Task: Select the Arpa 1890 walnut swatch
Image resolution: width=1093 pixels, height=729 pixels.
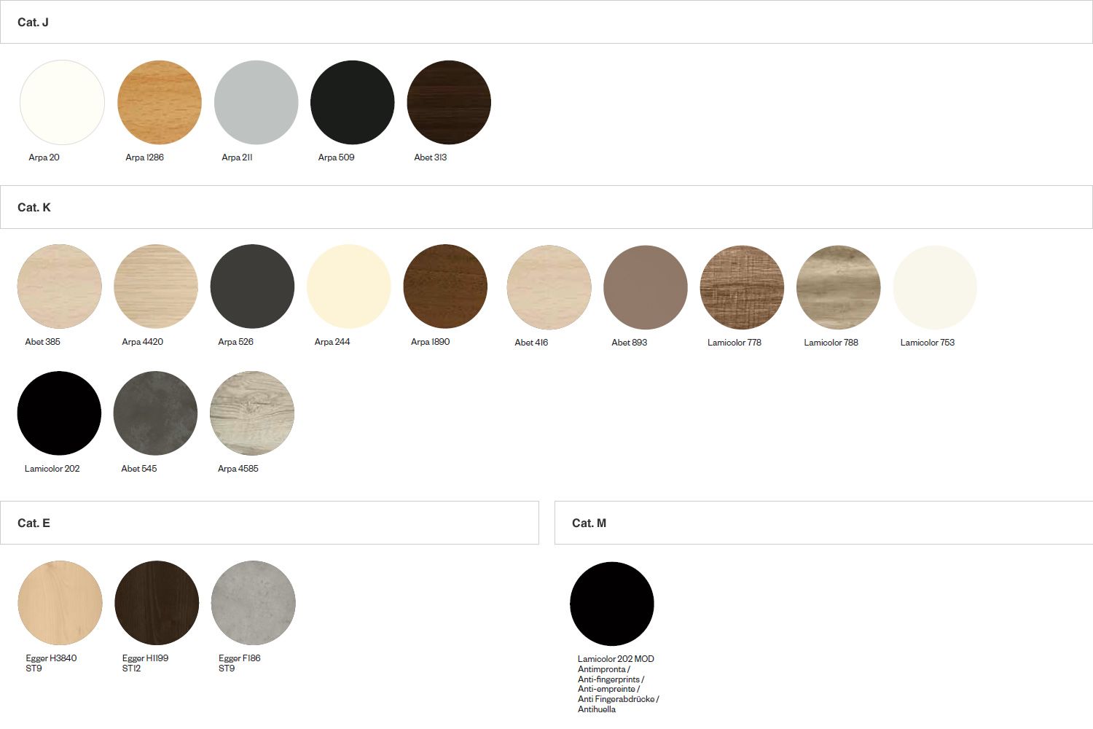Action: (444, 286)
